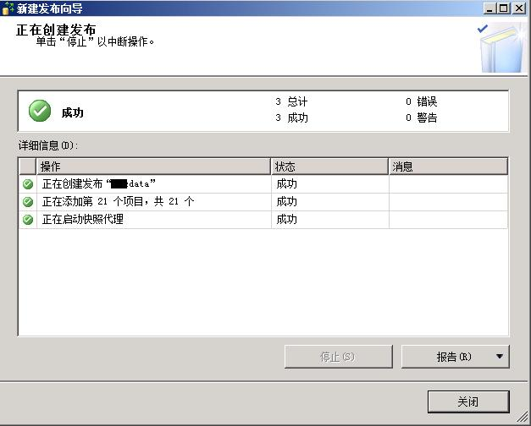This screenshot has height=426, width=531.
Task: Click the wizard icon in title bar
Action: (x=8, y=8)
